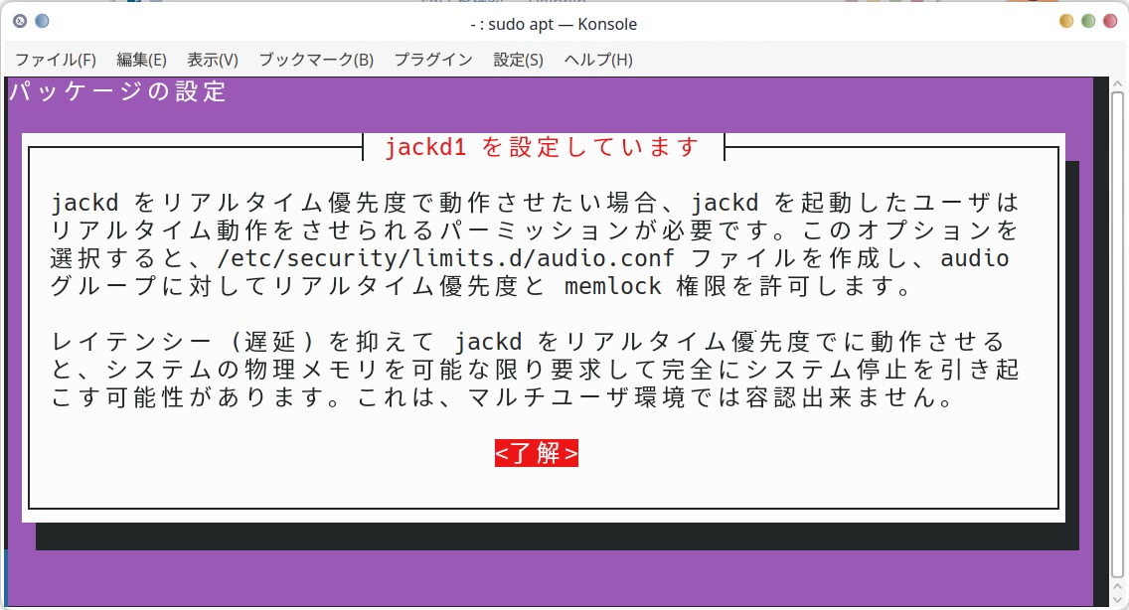Click the yellow minimize window button
The height and width of the screenshot is (610, 1129).
(x=1066, y=21)
